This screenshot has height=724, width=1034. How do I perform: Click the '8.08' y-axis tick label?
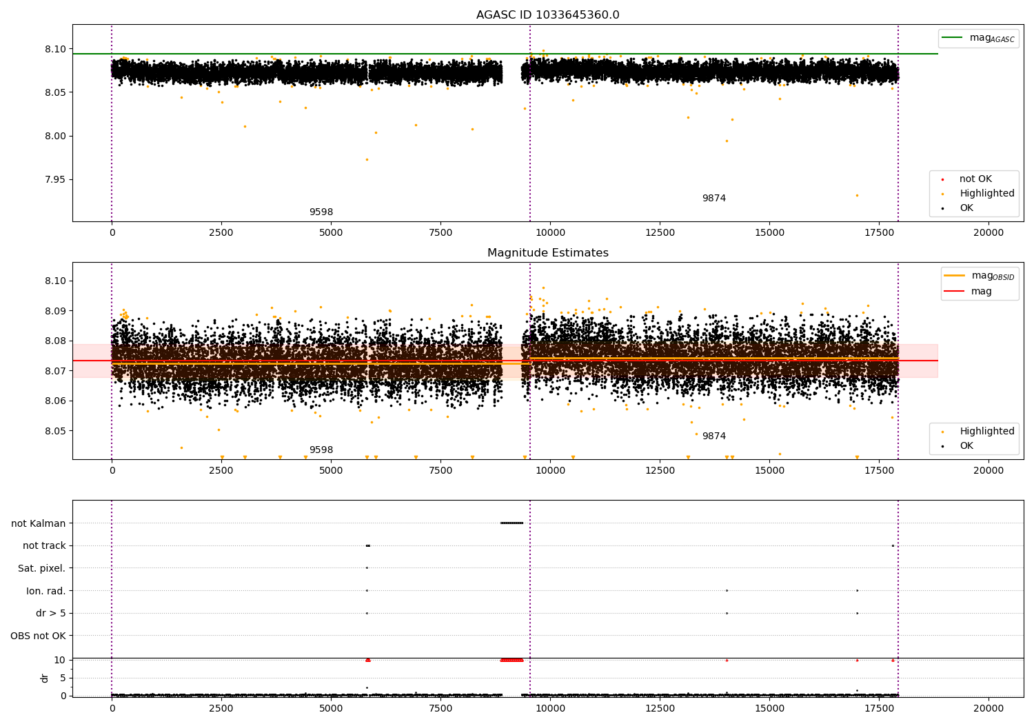(55, 341)
